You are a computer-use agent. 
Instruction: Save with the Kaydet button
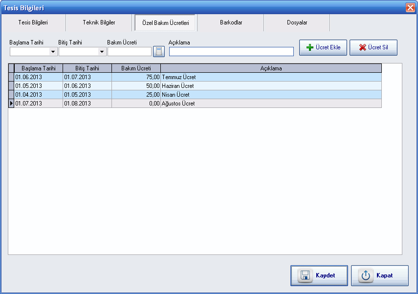click(319, 275)
